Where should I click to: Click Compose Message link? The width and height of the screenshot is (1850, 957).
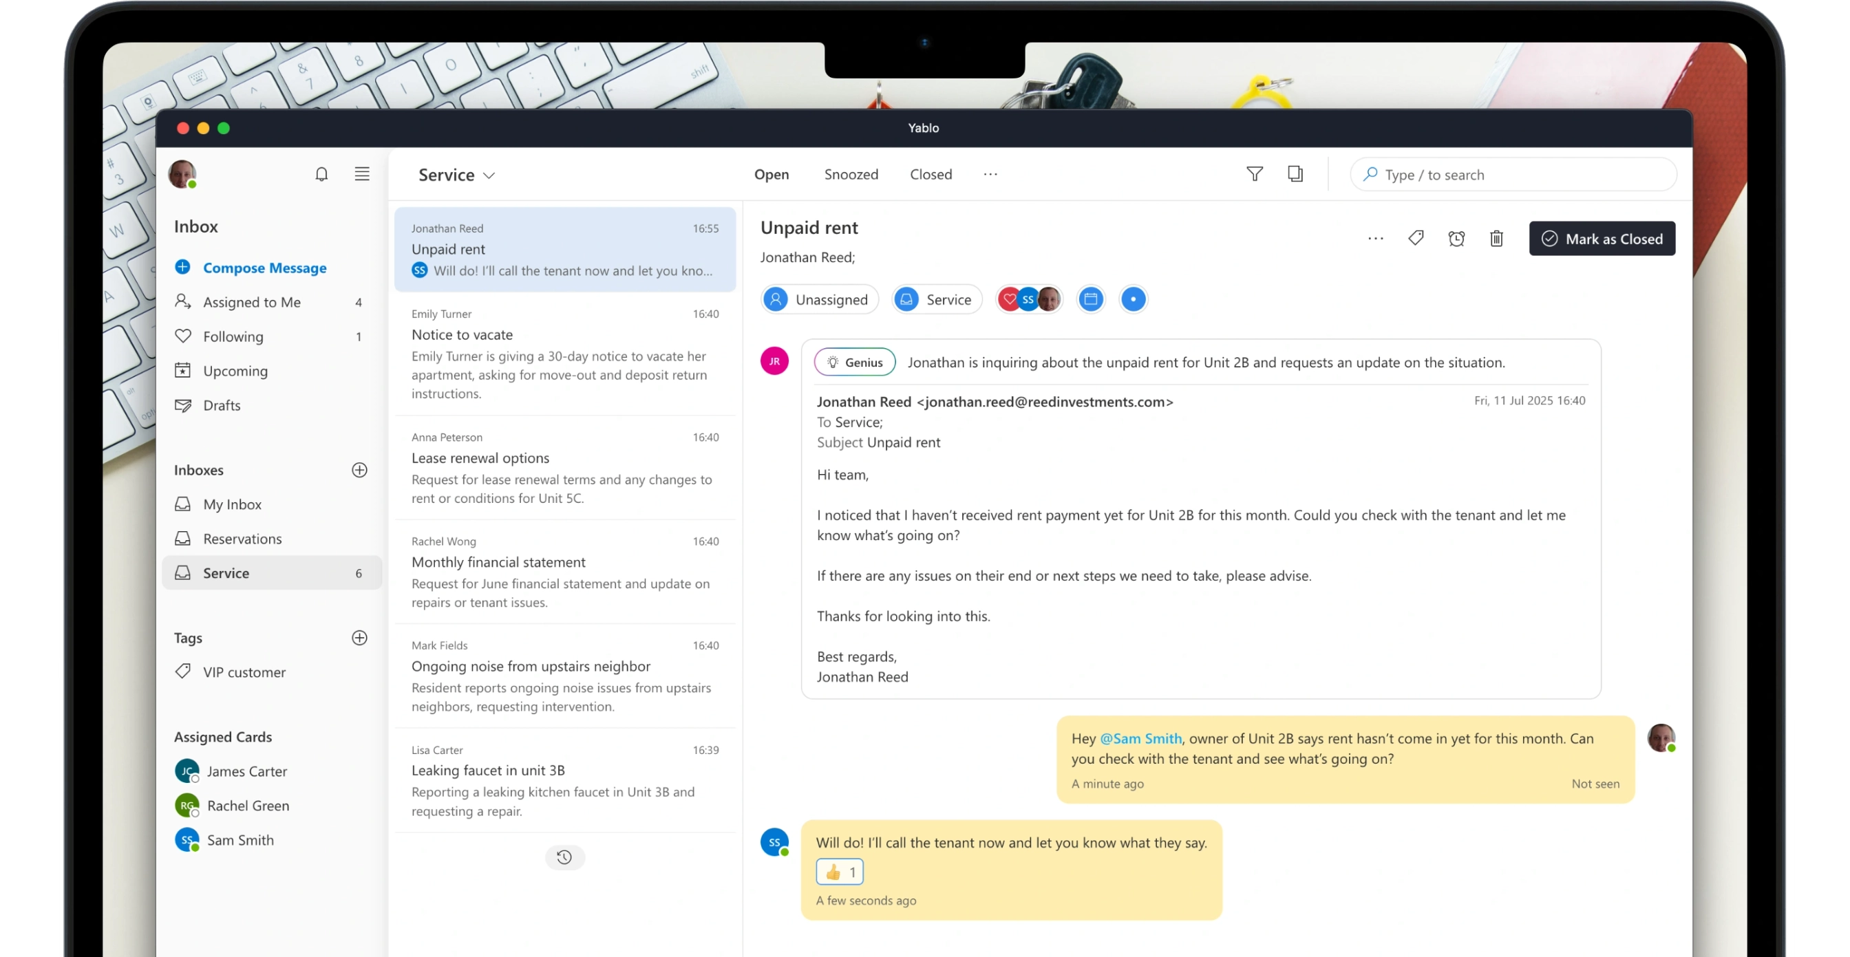coord(264,268)
